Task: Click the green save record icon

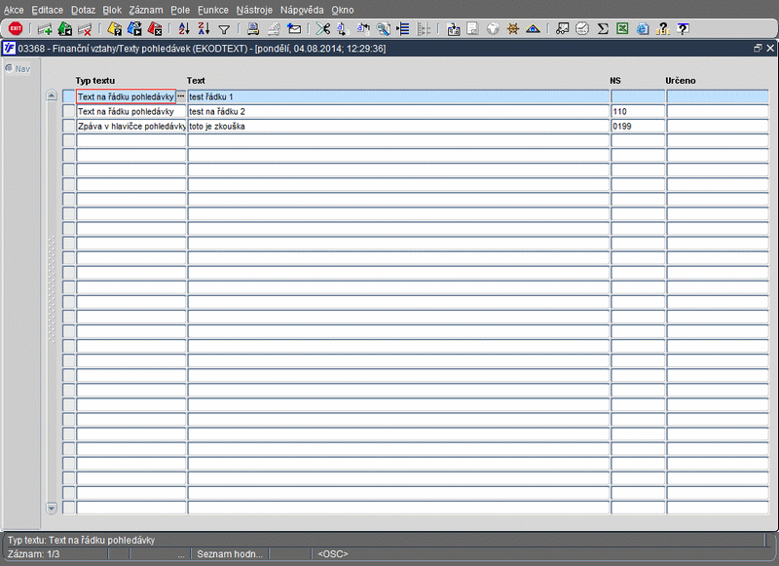Action: click(x=64, y=29)
